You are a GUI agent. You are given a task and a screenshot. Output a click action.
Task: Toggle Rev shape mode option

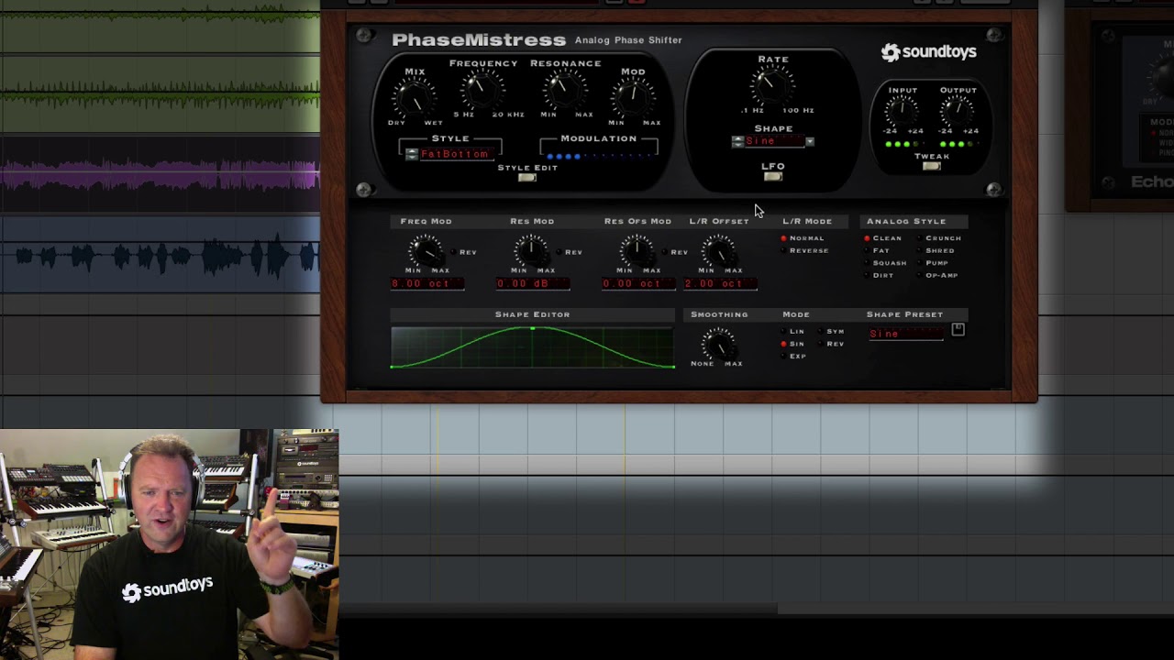[x=831, y=344]
